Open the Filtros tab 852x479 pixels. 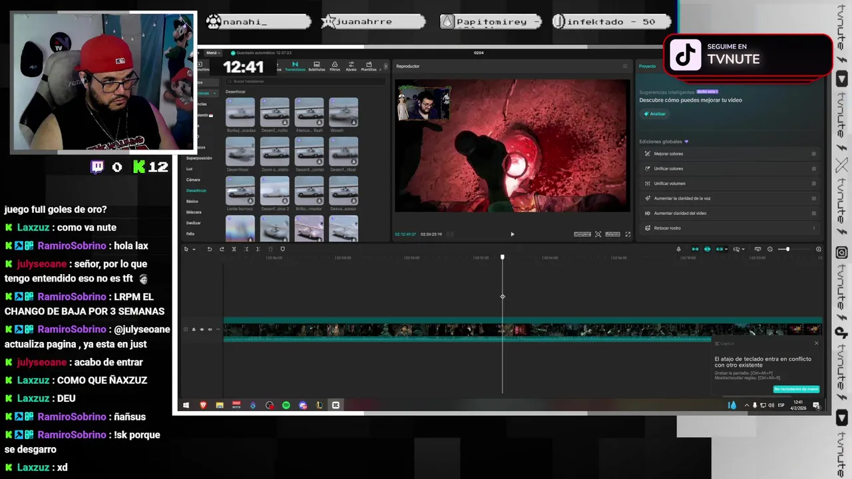335,67
